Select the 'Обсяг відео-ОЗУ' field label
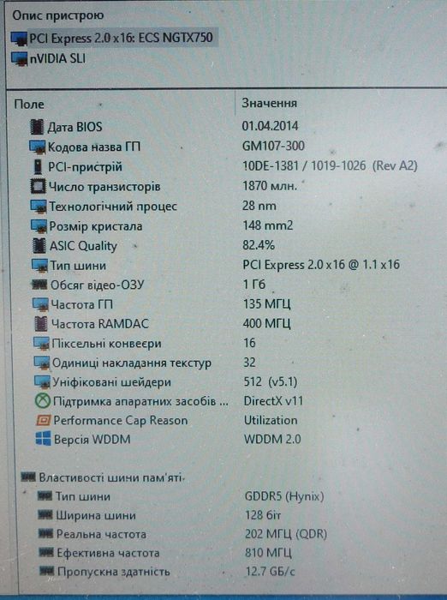Image resolution: width=447 pixels, height=600 pixels. pos(98,285)
